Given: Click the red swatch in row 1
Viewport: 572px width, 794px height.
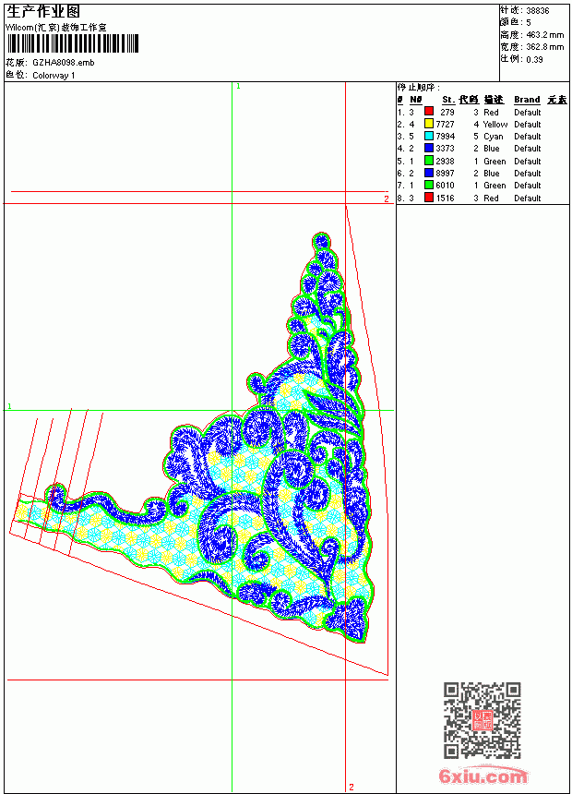Looking at the screenshot, I should point(429,111).
